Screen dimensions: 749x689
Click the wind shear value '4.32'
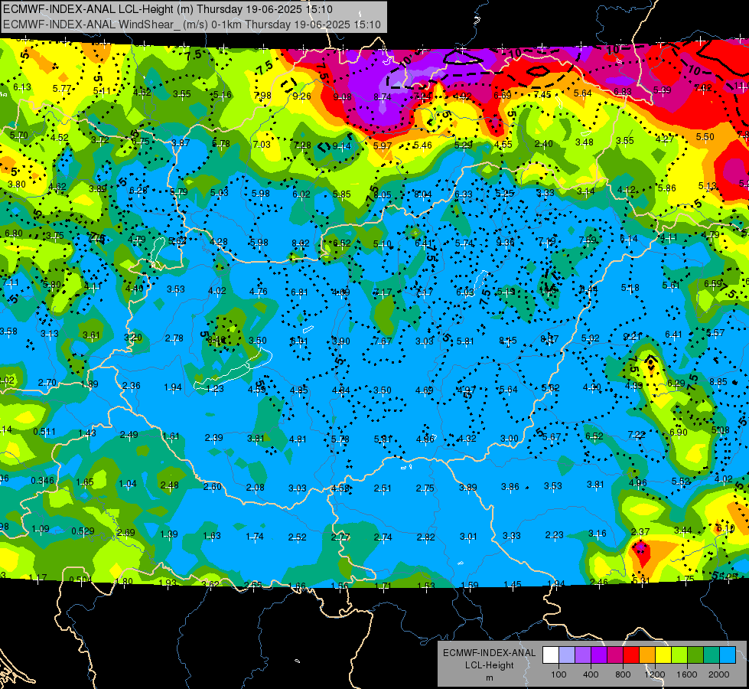467,439
